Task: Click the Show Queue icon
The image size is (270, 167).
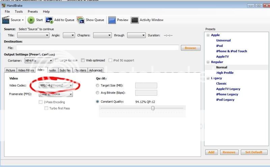Action: 81,20
